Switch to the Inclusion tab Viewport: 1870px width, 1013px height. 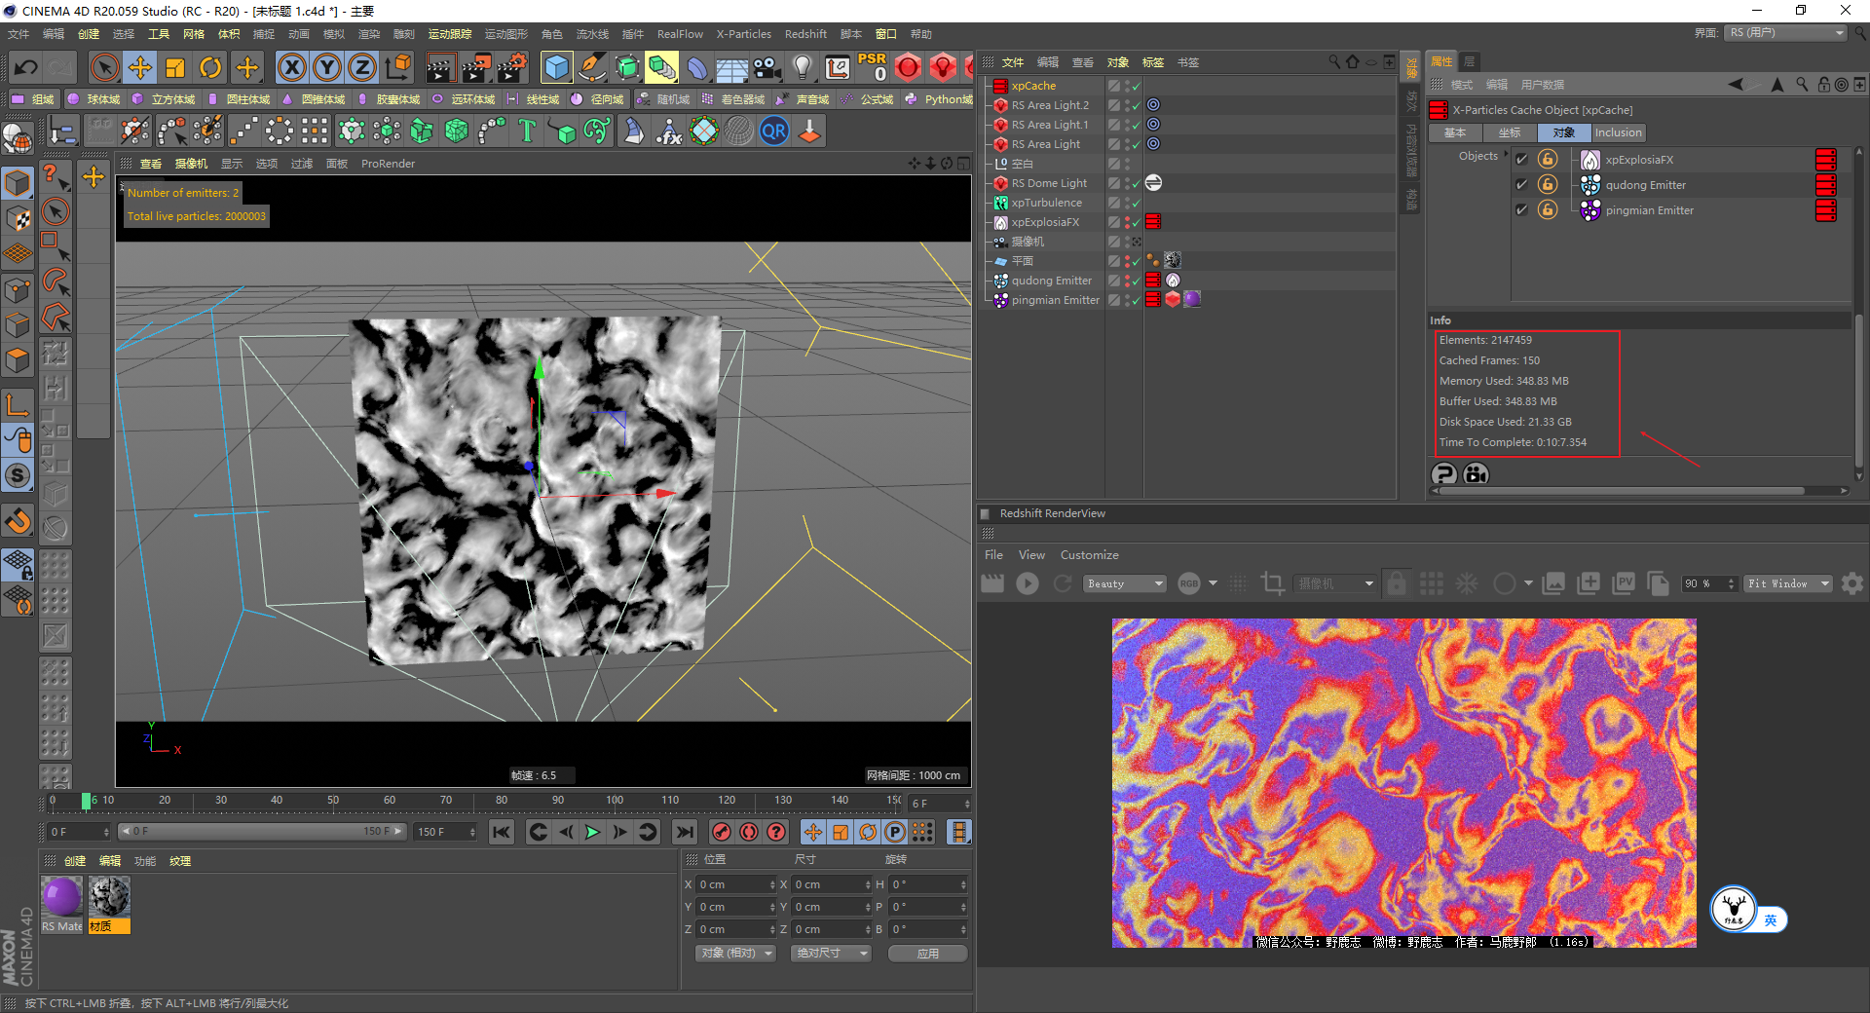[1618, 132]
